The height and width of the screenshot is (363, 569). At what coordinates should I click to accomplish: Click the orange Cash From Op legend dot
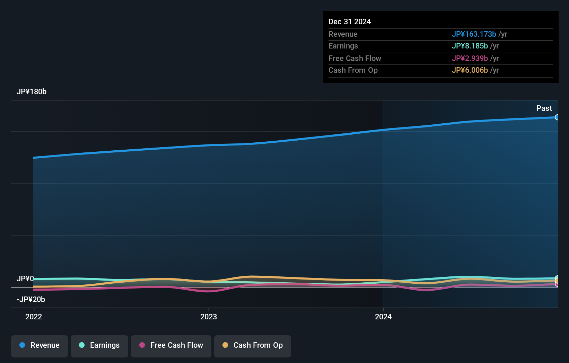(225, 345)
